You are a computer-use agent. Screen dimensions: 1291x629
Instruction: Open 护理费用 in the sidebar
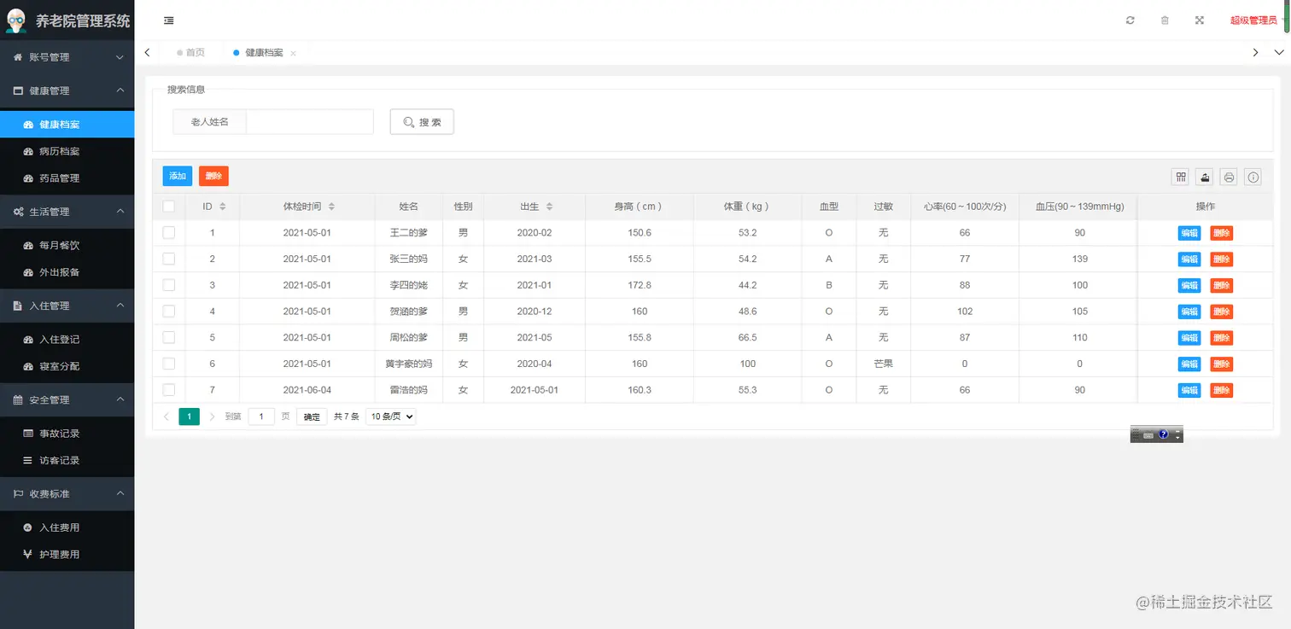[67, 555]
